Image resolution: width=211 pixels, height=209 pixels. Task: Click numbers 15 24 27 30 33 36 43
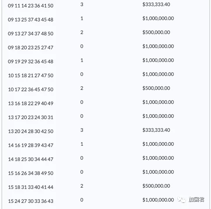[31, 201]
